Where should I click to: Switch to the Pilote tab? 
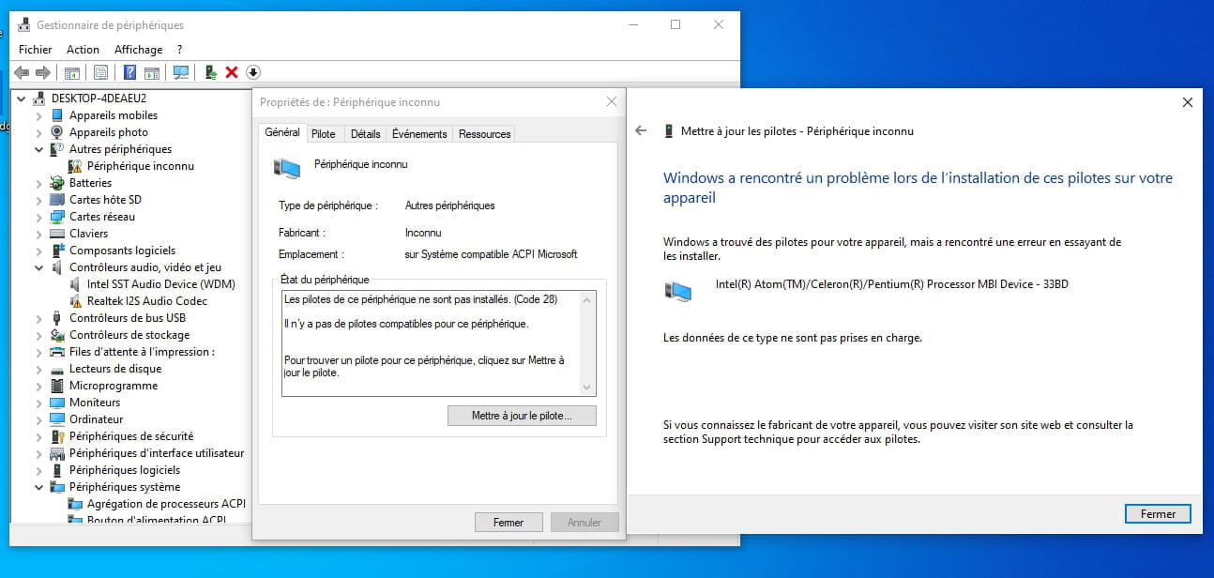323,134
